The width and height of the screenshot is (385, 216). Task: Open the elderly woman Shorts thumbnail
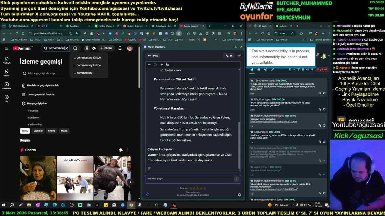click(38, 178)
